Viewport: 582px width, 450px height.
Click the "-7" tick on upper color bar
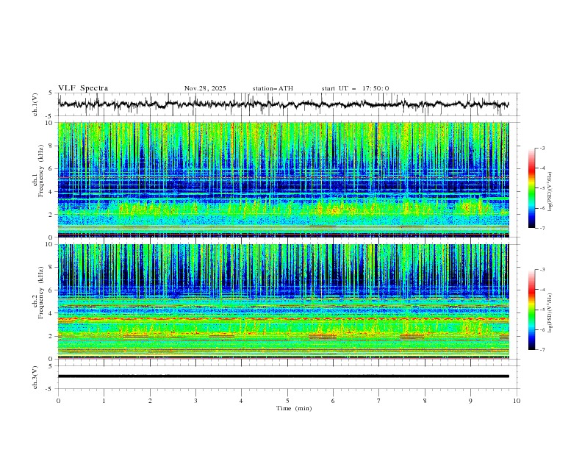(542, 228)
